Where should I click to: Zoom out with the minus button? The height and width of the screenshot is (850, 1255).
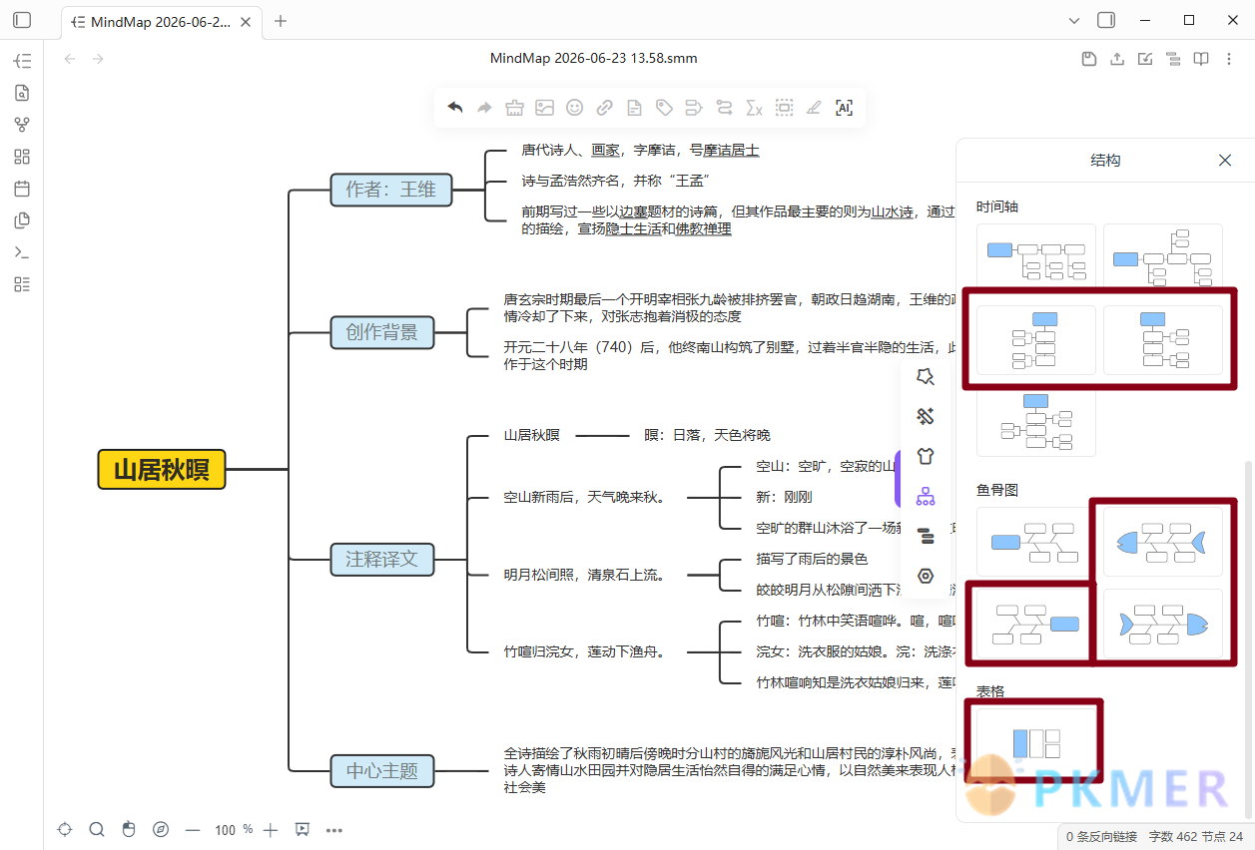point(193,829)
